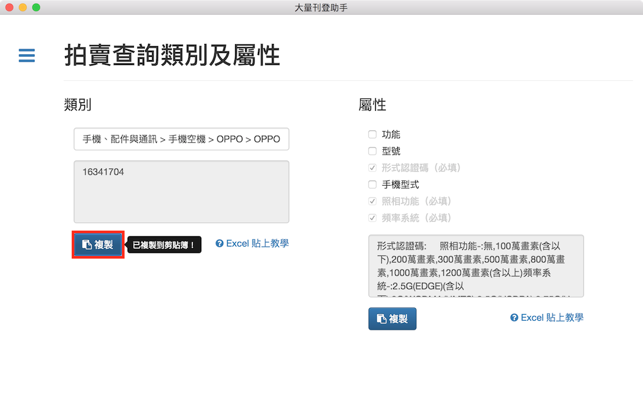Click the clipboard icon on the attributes 複製 button
Viewport: 643px width, 401px height.
[381, 319]
